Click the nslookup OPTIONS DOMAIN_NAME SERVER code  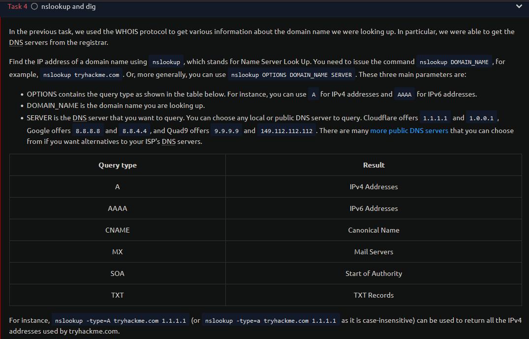pyautogui.click(x=291, y=74)
